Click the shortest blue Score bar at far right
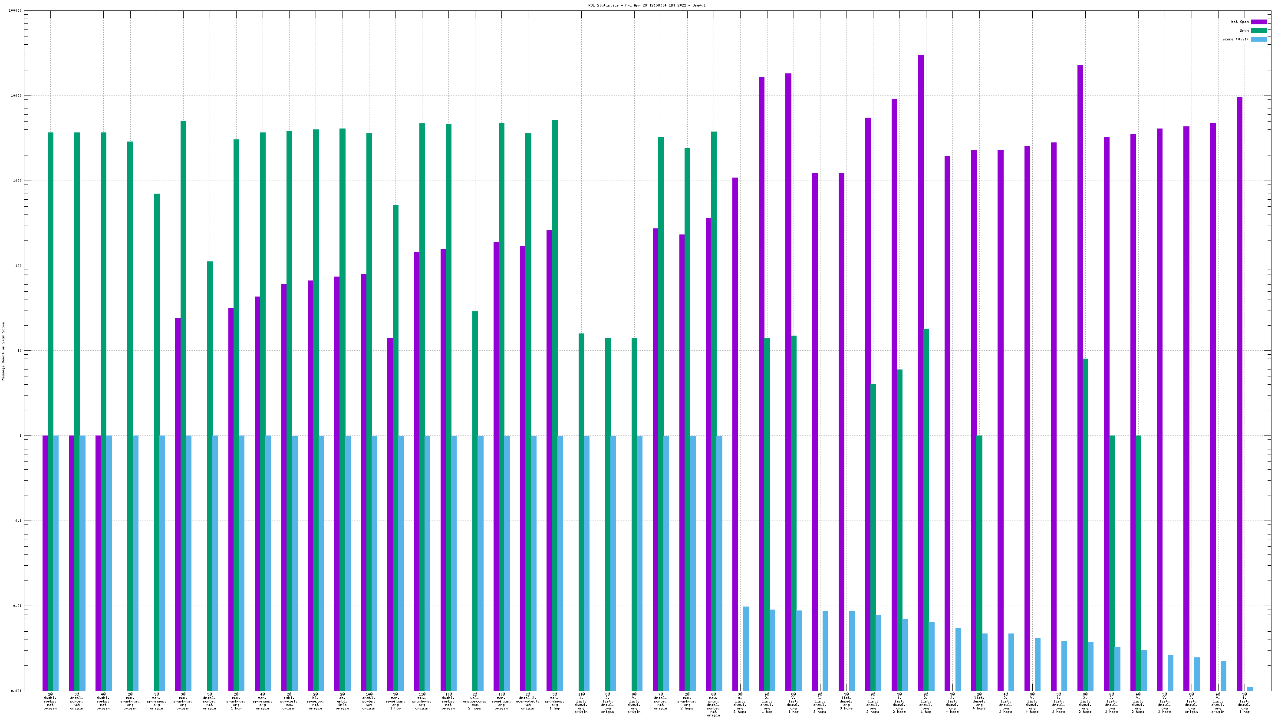 (x=1250, y=689)
